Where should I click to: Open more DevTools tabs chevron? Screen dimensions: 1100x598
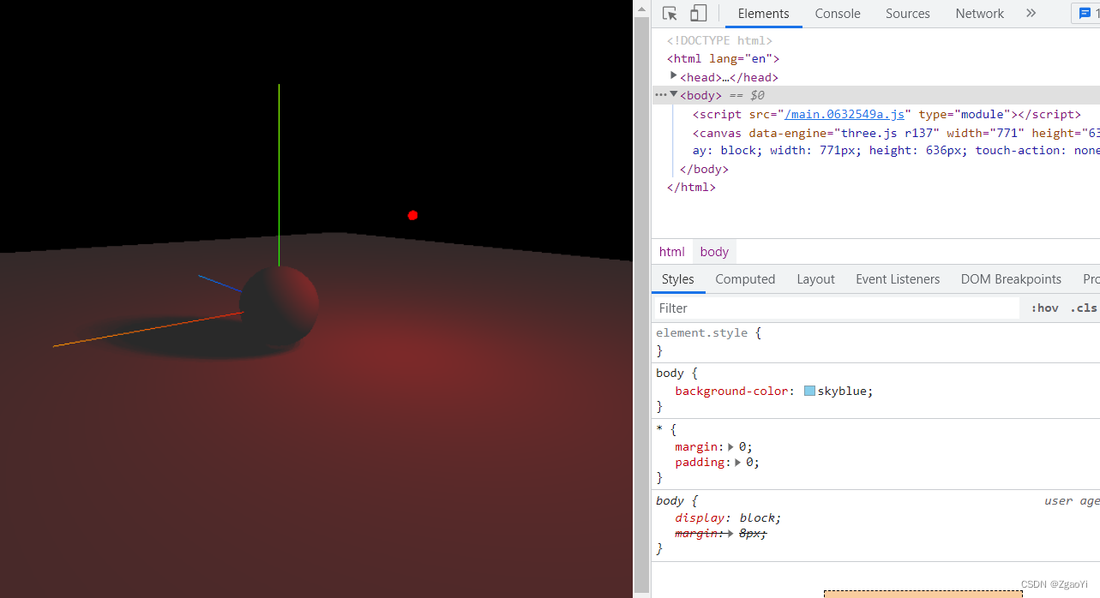point(1031,13)
